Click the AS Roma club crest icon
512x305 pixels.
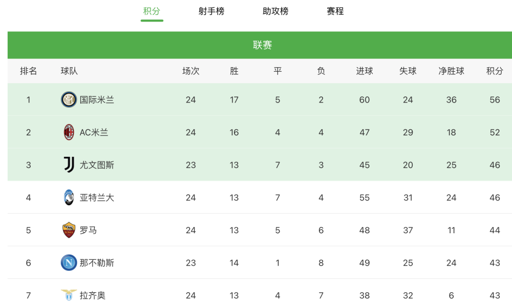(69, 230)
